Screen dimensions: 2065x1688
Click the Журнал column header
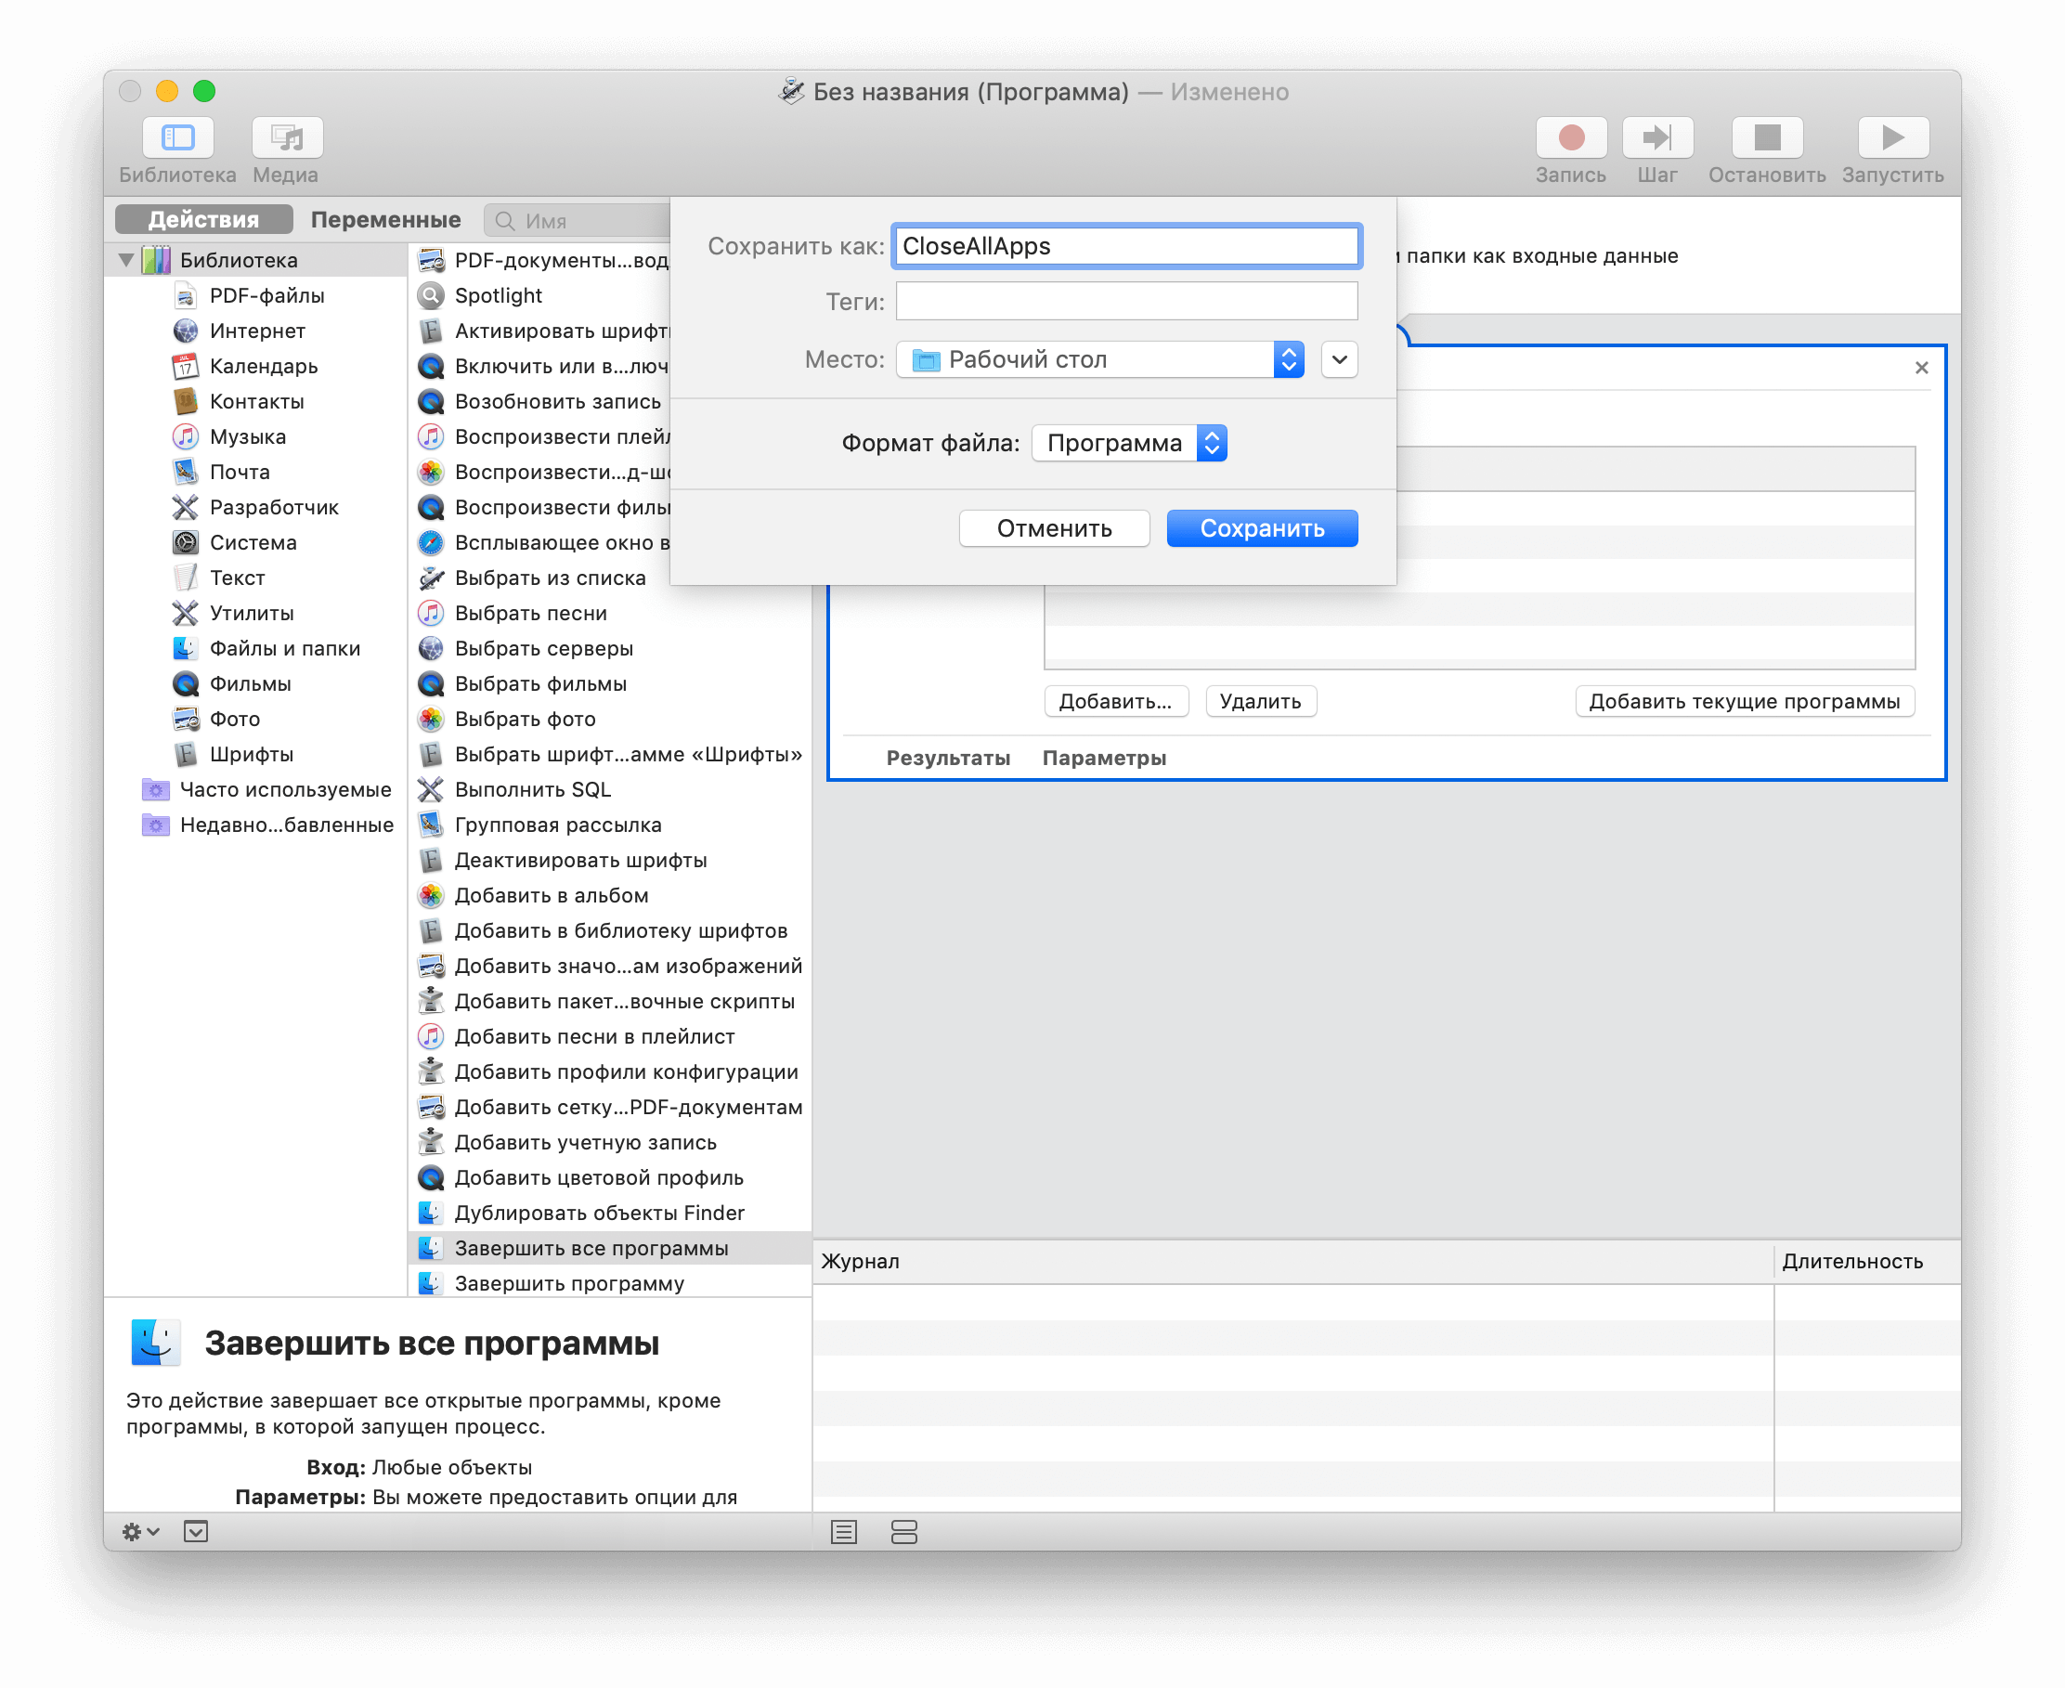(x=1292, y=1261)
